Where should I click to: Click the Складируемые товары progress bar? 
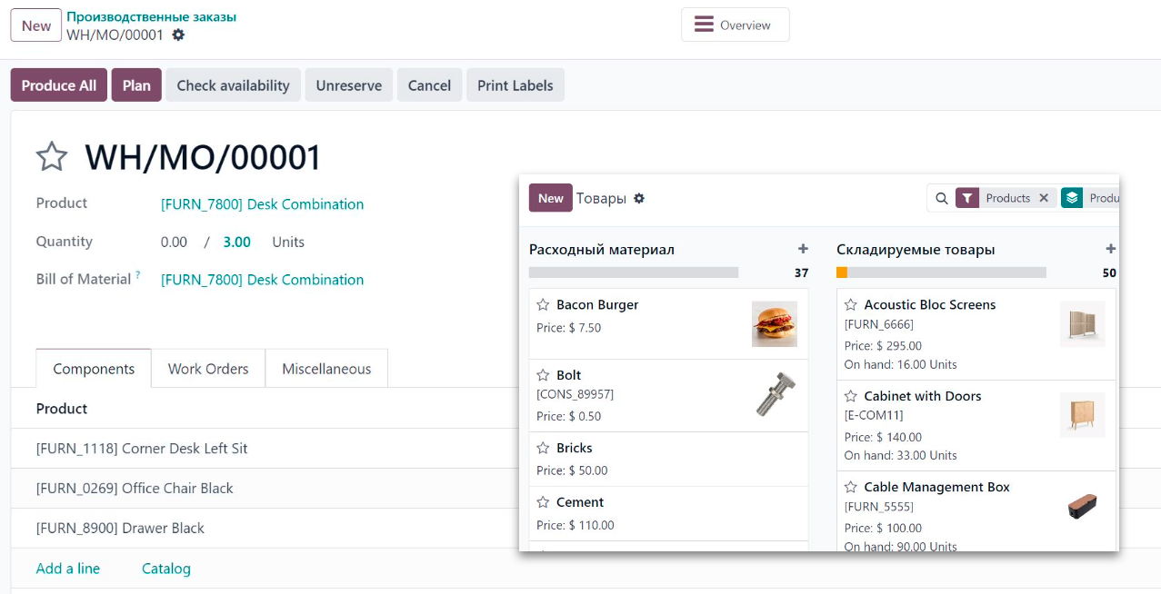click(x=941, y=272)
